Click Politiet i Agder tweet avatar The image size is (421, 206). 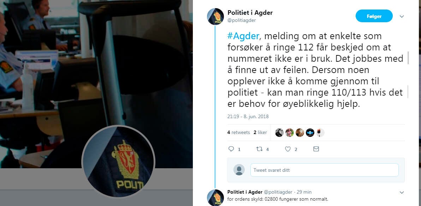[x=215, y=17]
